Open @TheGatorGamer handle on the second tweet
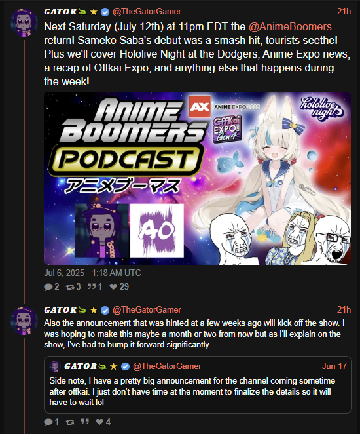360x434 pixels. coord(147,309)
